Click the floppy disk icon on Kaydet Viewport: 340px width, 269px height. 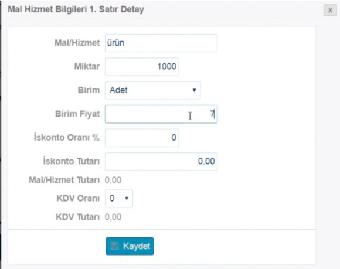point(115,246)
